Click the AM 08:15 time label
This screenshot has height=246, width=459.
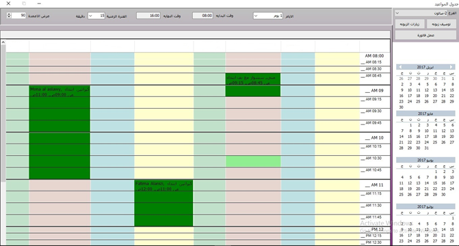[373, 62]
